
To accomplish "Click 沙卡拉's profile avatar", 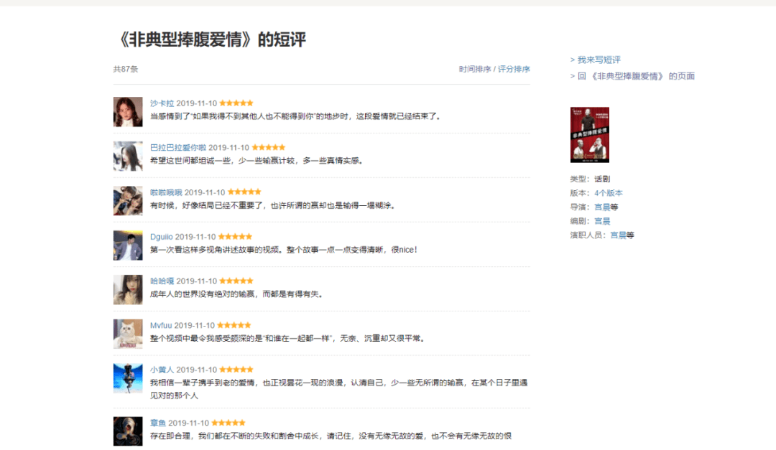I will click(127, 112).
